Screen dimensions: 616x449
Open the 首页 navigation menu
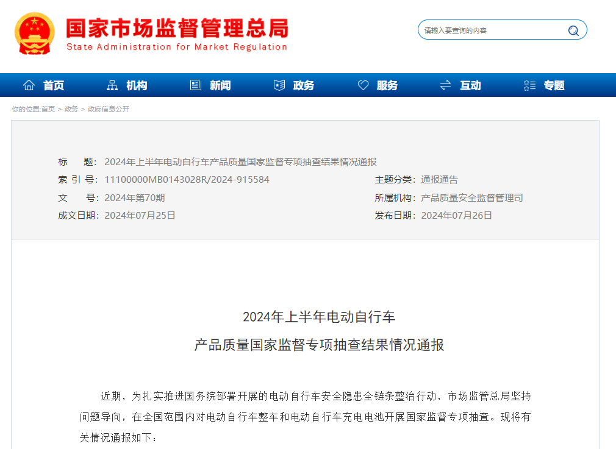(54, 85)
